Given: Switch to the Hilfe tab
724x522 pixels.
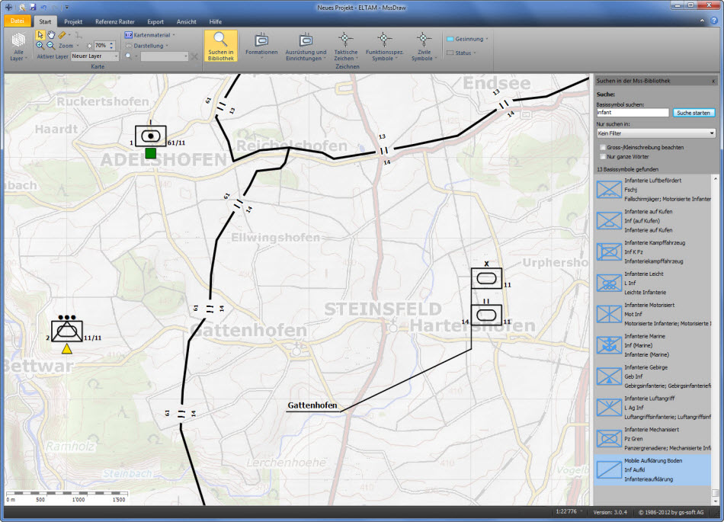Looking at the screenshot, I should (215, 21).
